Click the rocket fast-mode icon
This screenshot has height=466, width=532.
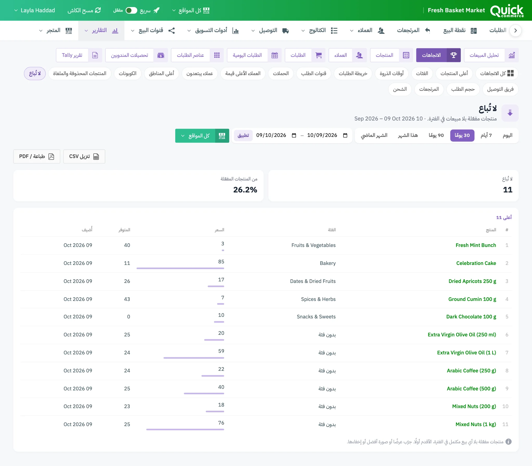[156, 10]
